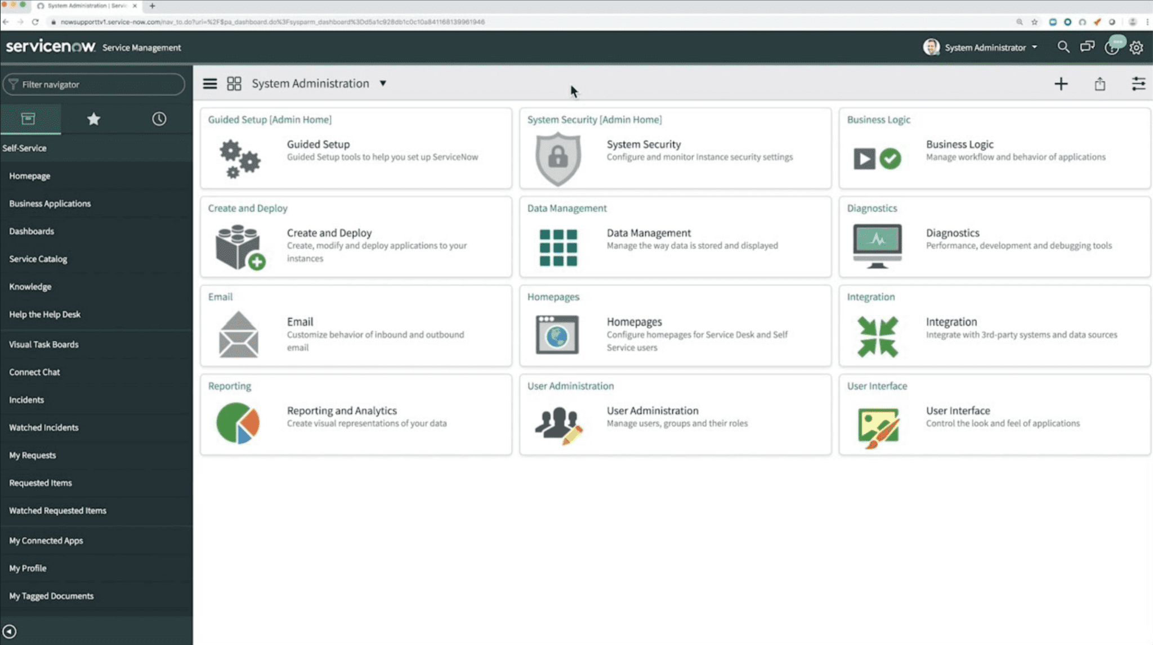The image size is (1153, 645).
Task: Open favorites starred items tab
Action: [x=93, y=119]
